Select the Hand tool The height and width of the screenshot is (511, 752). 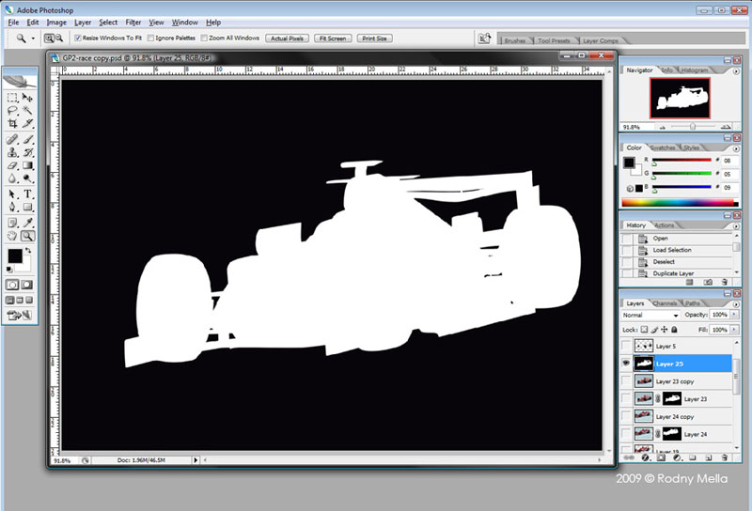tap(12, 236)
